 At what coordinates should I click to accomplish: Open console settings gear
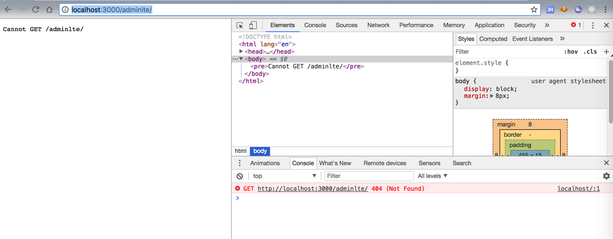coord(607,176)
